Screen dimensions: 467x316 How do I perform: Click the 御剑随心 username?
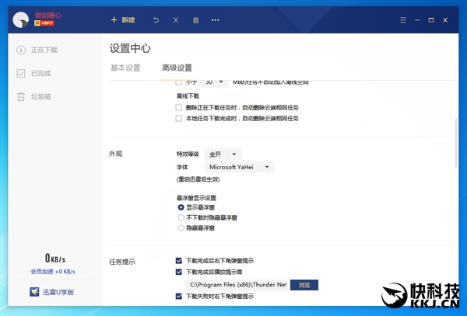pos(47,16)
